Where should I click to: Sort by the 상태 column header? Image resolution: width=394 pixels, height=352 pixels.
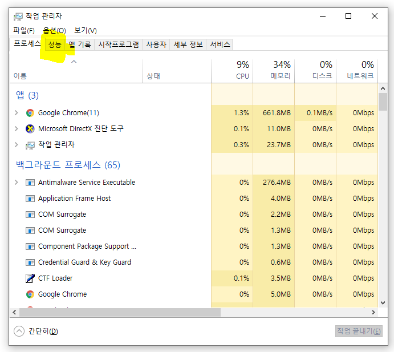[x=177, y=71]
